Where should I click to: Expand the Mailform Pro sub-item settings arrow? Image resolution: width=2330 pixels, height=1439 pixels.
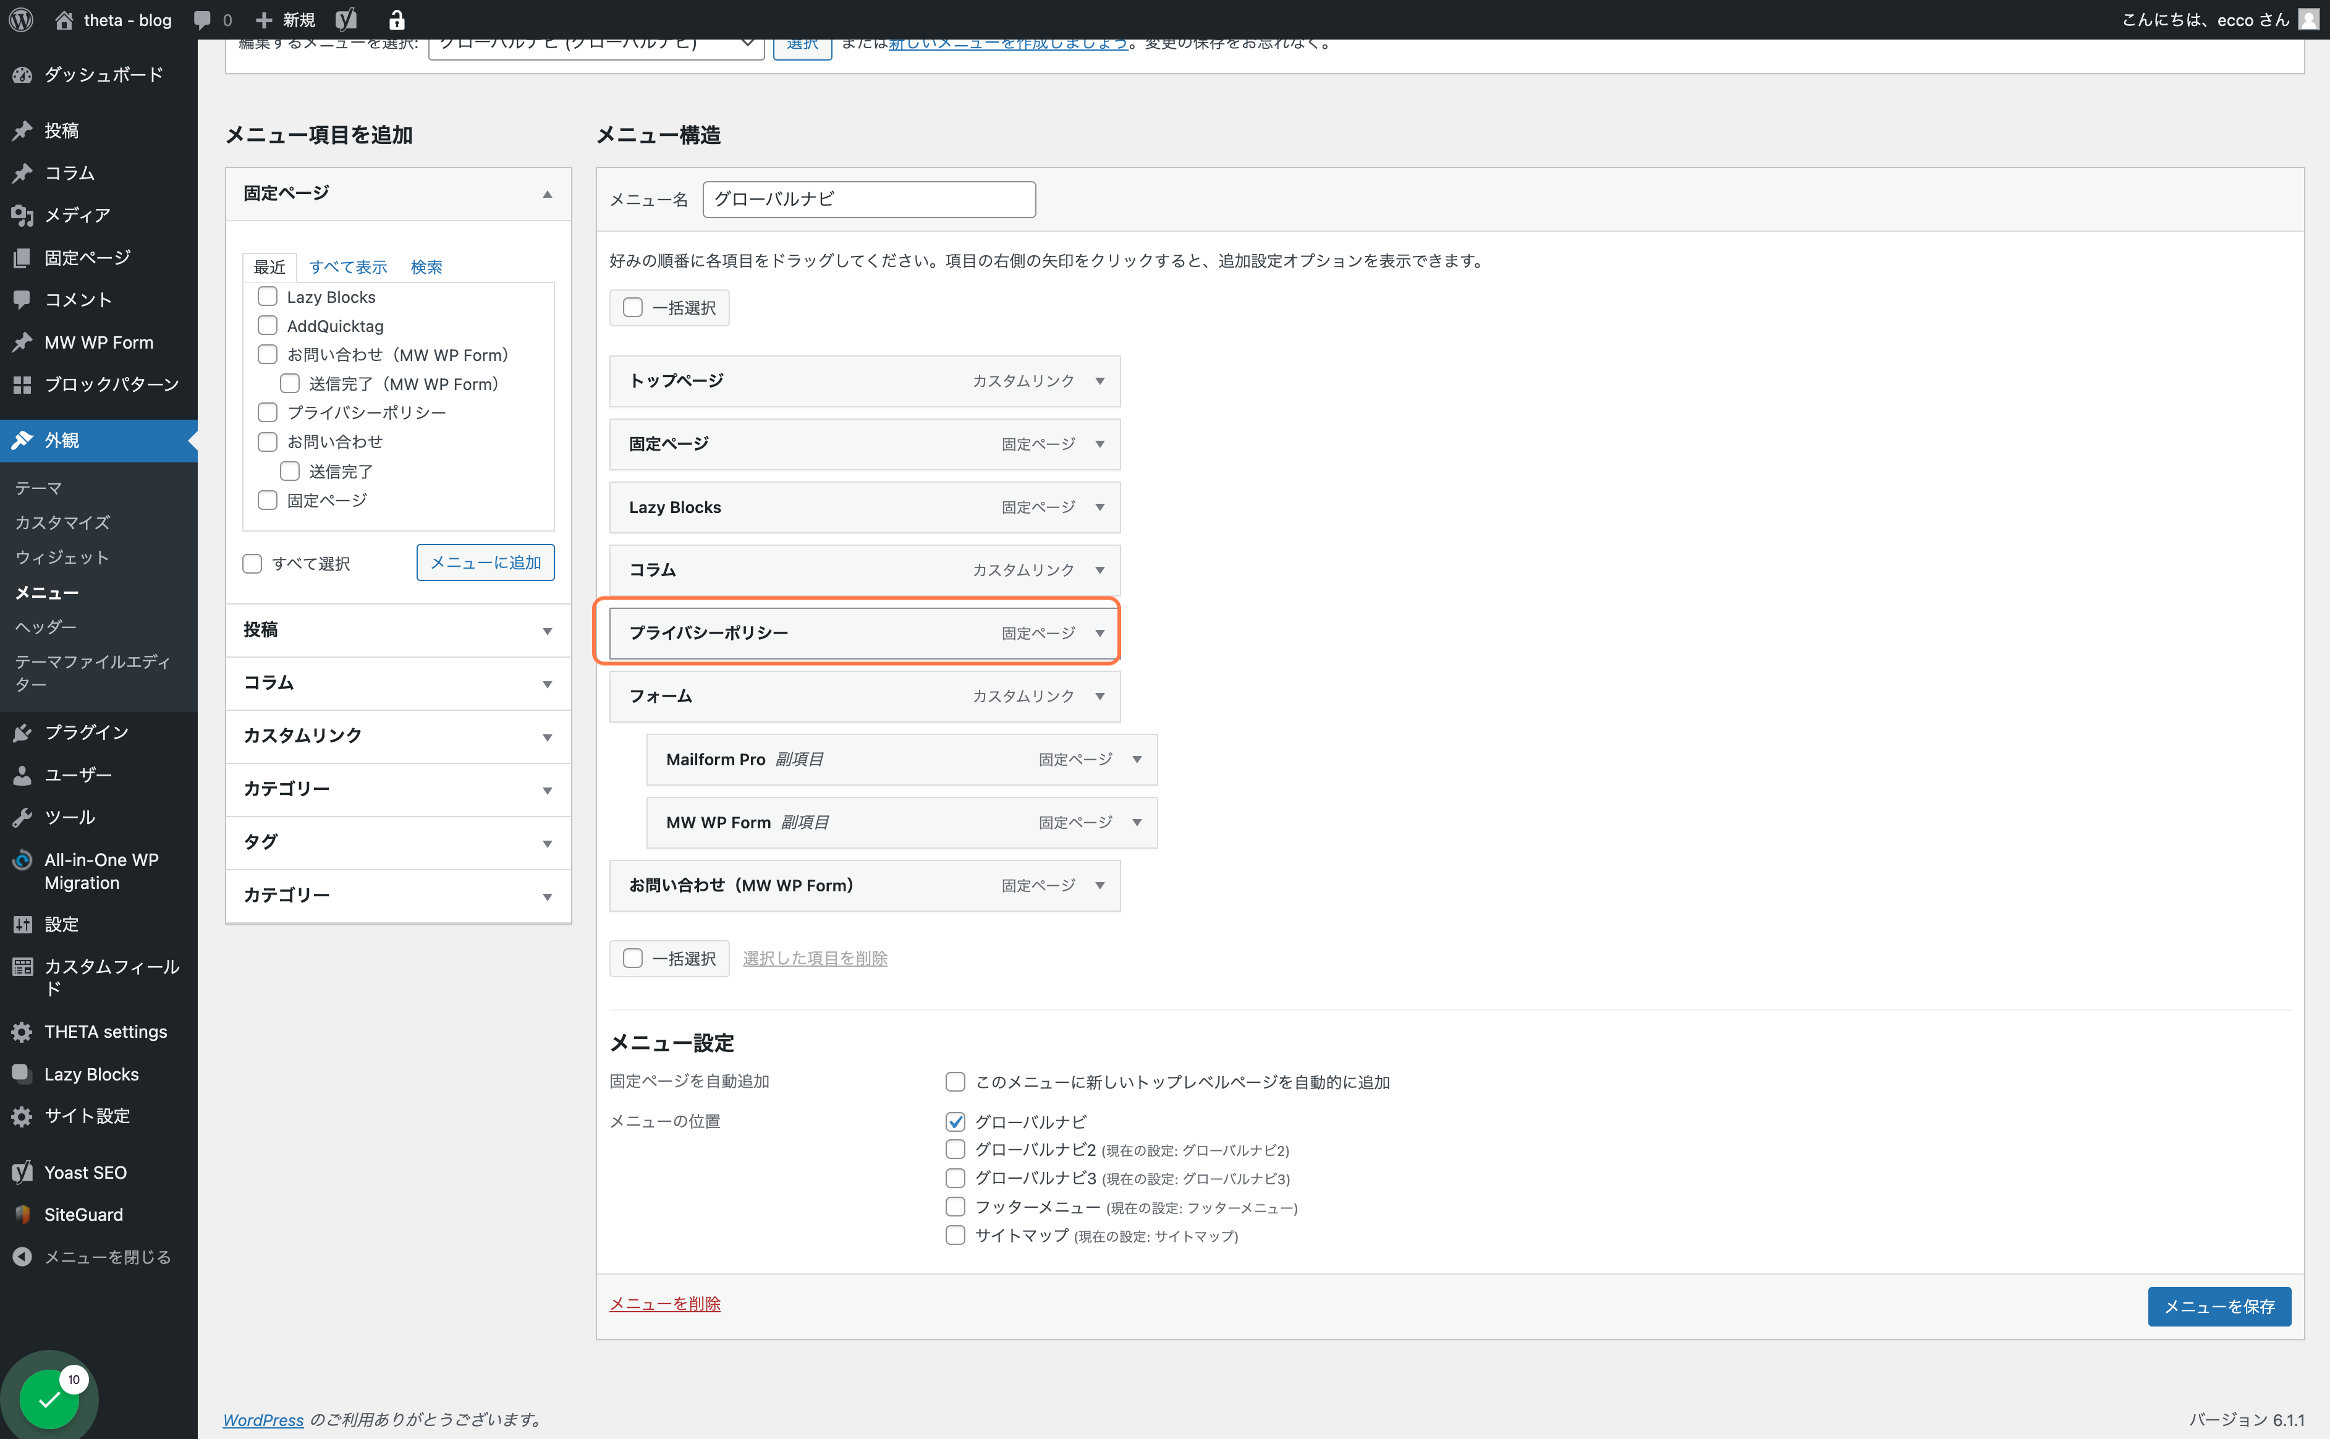(x=1137, y=760)
